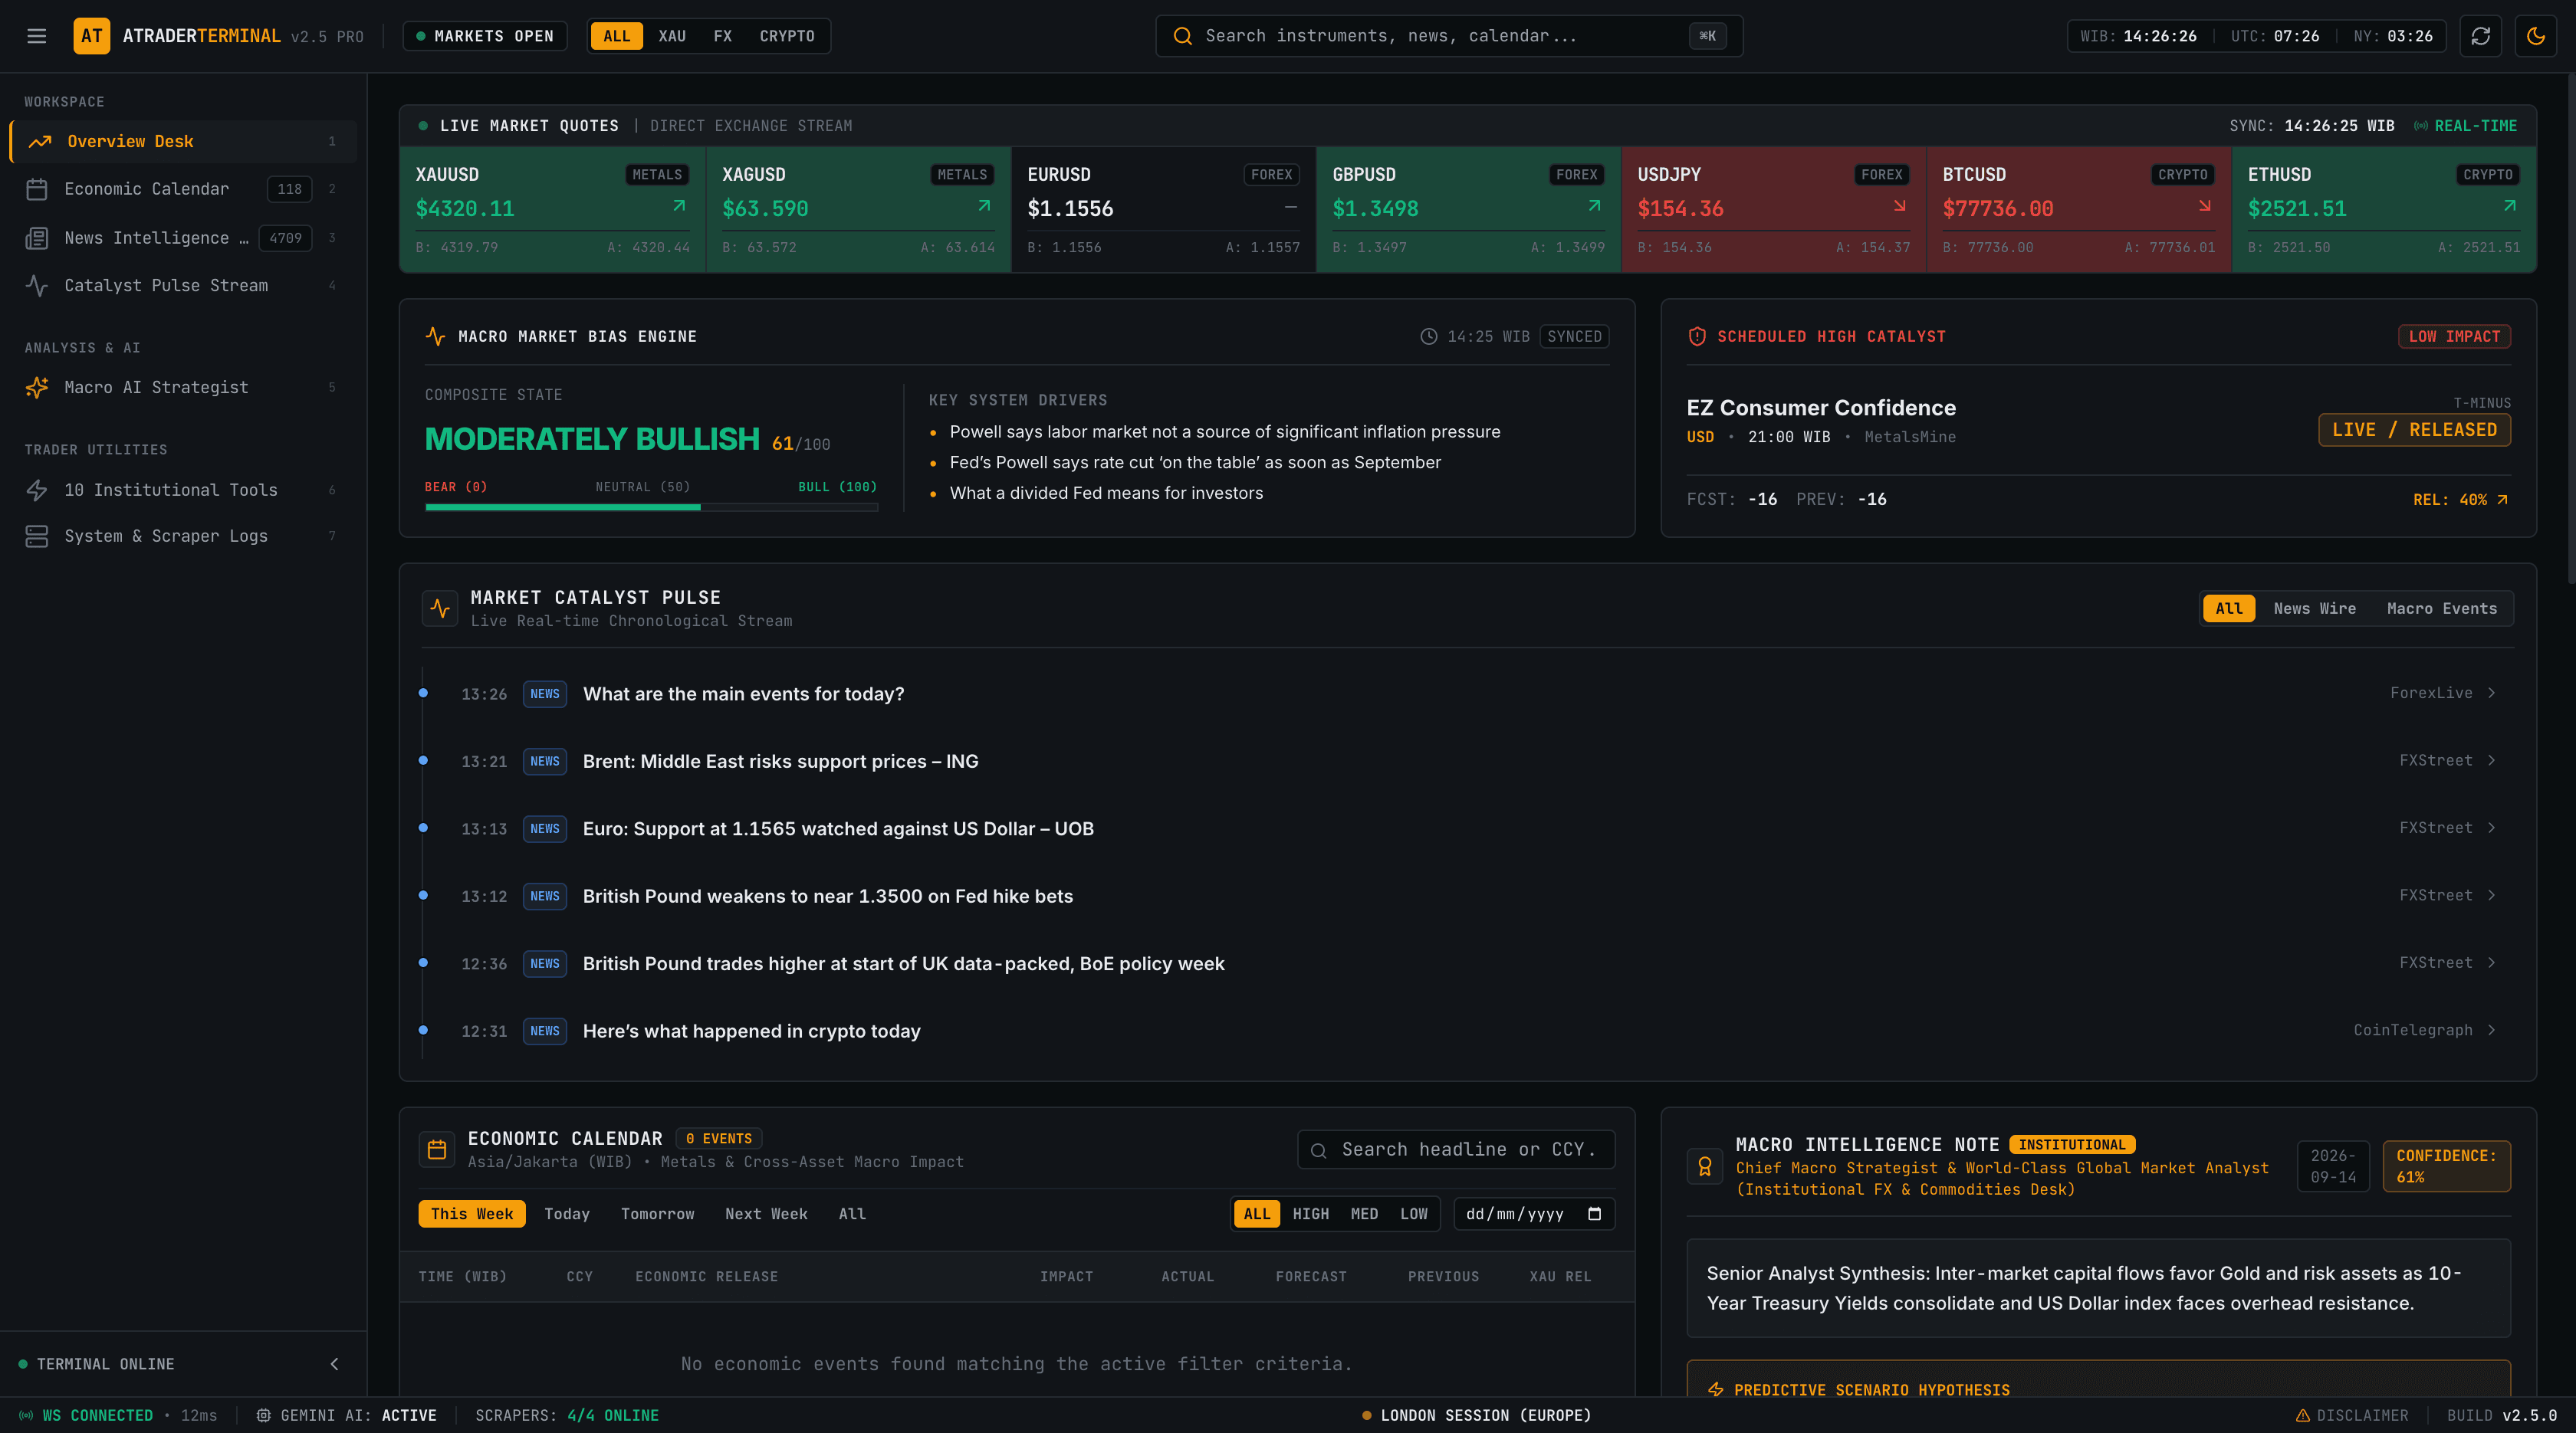Expand the CoinTelegraph news item chevron
This screenshot has width=2576, height=1433.
point(2491,1030)
